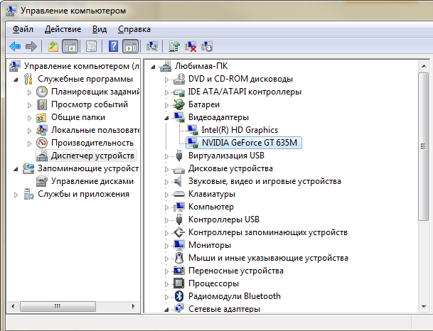
Task: Expand Дисковые устройства category
Action: click(x=166, y=169)
